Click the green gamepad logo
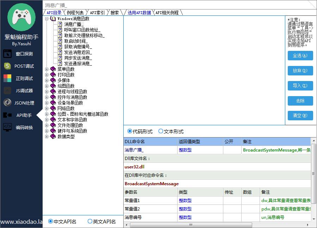Image resolution: width=317 pixels, height=228 pixels. [21, 17]
